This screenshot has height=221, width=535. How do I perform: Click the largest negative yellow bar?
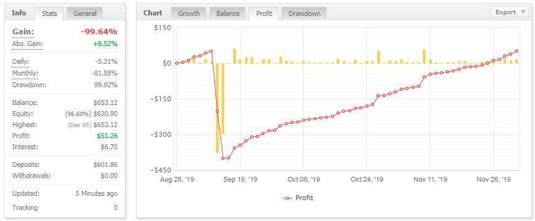217,108
